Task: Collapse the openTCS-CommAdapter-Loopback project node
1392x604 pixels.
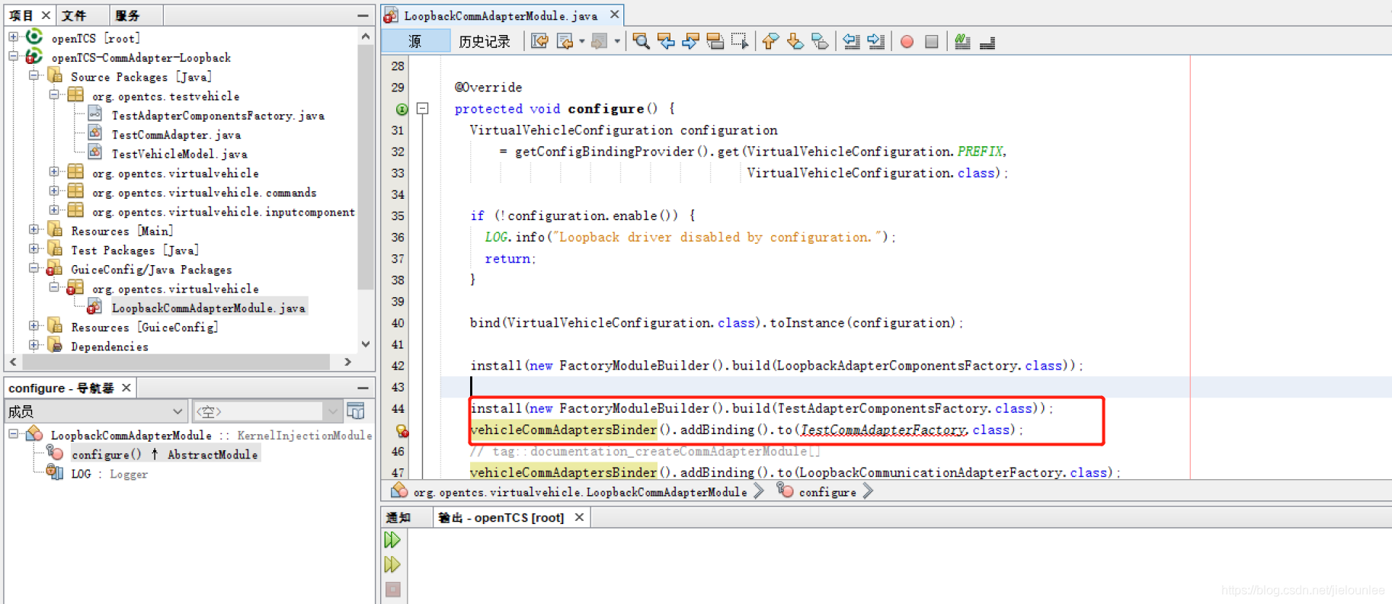Action: [14, 56]
